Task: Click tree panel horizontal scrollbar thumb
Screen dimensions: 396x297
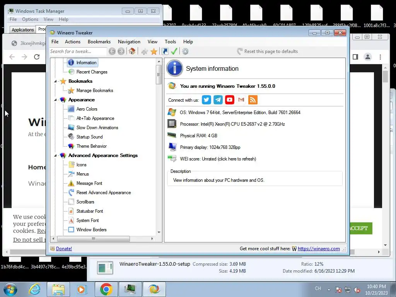Action: [x=94, y=239]
